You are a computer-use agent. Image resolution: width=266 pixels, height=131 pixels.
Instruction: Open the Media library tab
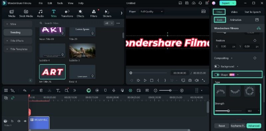12,14
